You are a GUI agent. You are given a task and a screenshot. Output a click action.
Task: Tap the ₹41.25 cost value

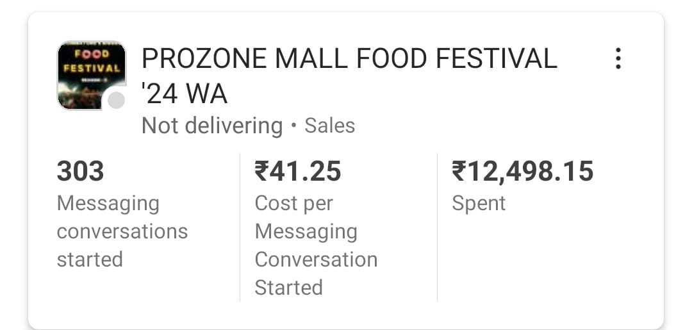tap(298, 171)
